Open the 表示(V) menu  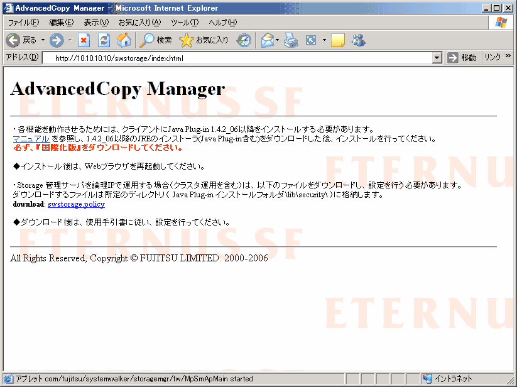pos(96,23)
